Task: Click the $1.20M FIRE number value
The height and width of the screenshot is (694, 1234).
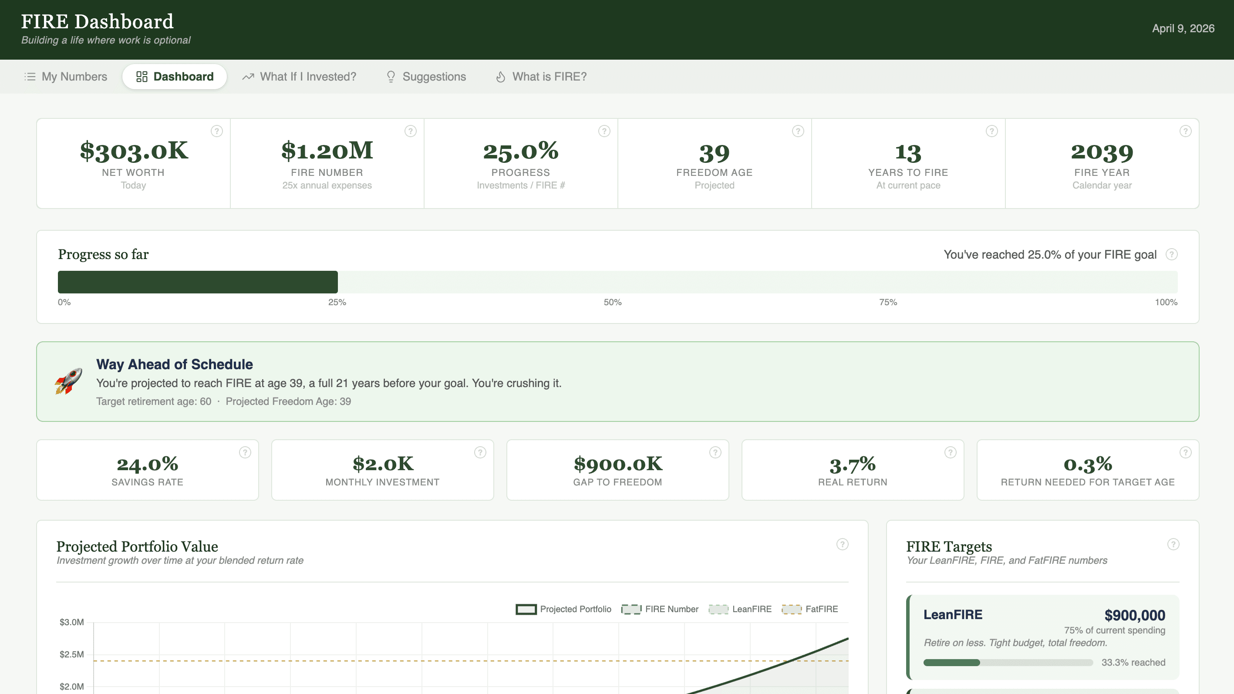Action: pos(327,151)
